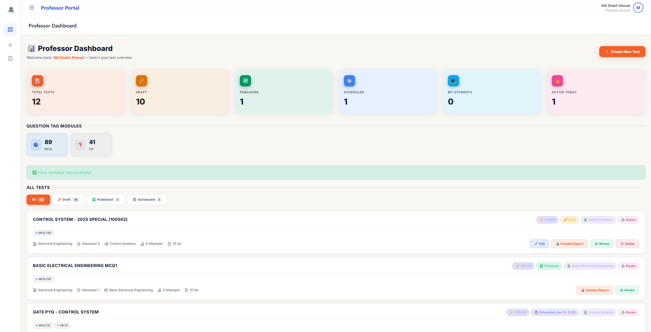Image resolution: width=651 pixels, height=332 pixels.
Task: Click the orange Total Tests card
Action: pos(76,91)
